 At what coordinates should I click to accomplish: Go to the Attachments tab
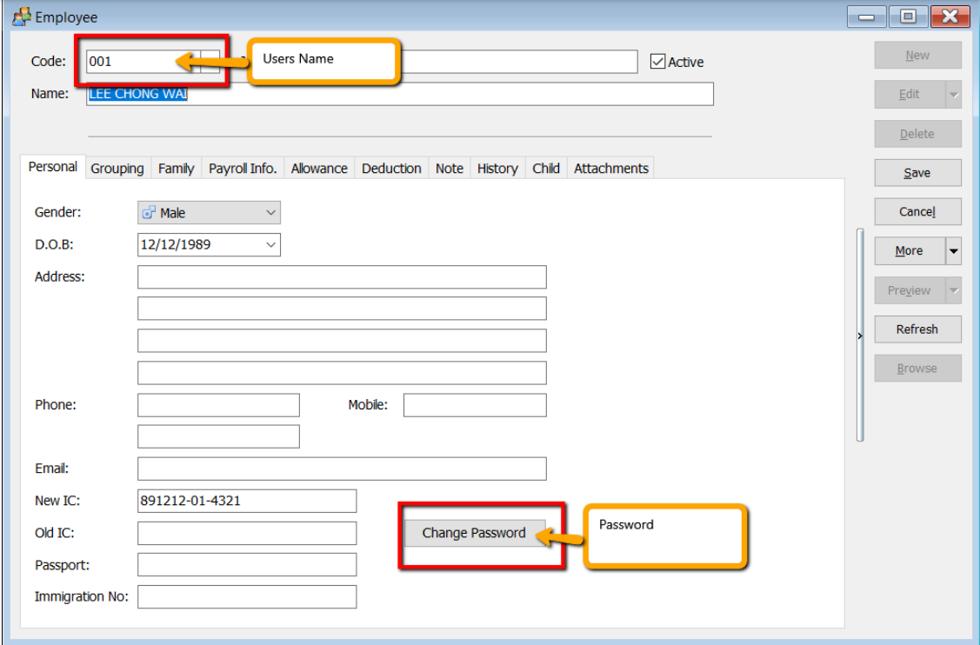(x=610, y=169)
